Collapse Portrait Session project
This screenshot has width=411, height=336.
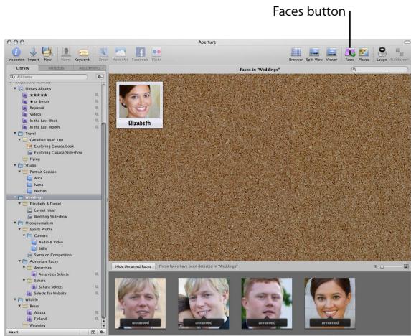coord(19,172)
